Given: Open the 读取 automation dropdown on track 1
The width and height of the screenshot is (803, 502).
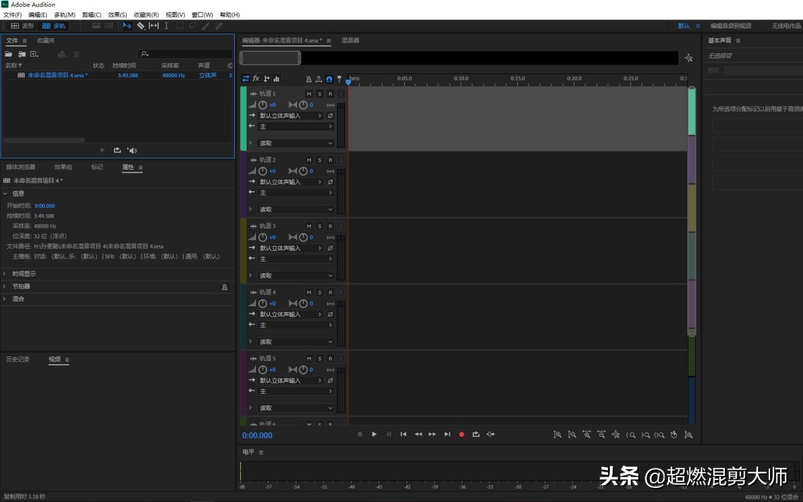Looking at the screenshot, I should point(295,143).
